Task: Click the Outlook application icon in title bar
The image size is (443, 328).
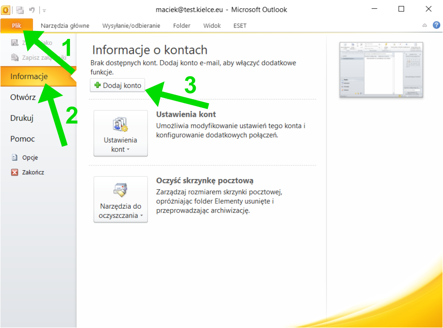Action: (x=6, y=9)
